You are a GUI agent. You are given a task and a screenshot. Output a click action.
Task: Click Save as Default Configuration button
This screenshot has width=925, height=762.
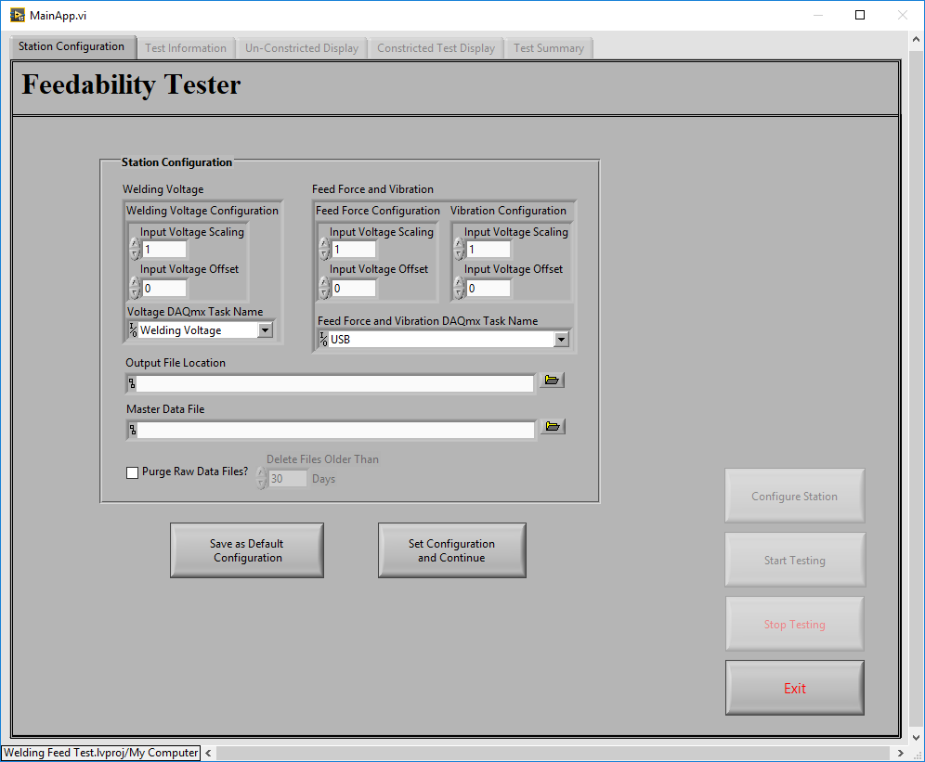(x=247, y=550)
